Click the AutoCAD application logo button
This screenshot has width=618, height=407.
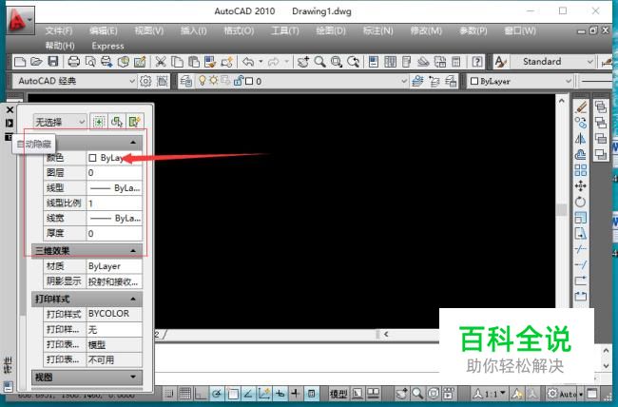coord(20,19)
